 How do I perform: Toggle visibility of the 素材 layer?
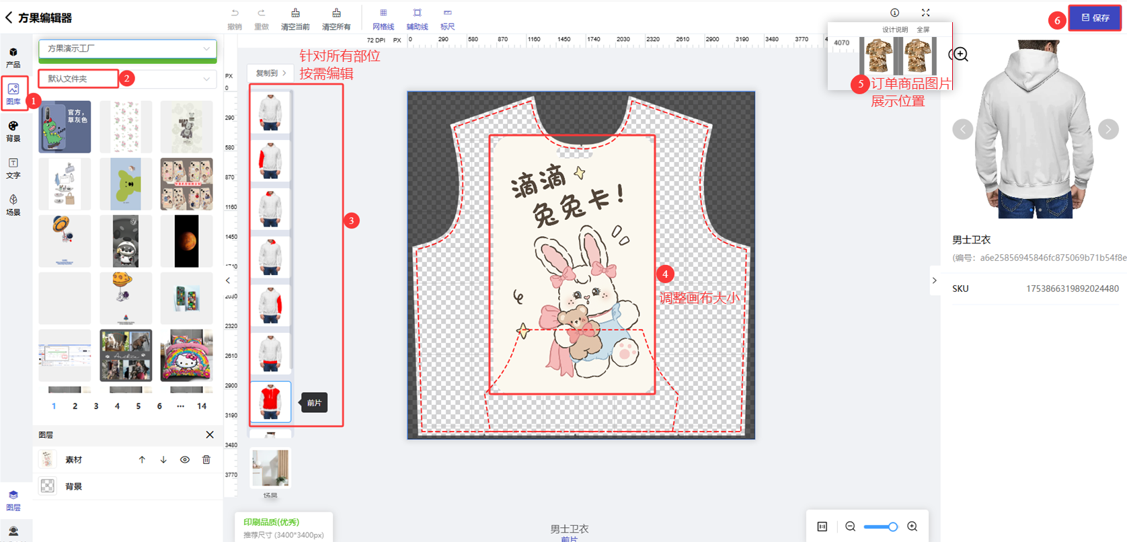[x=185, y=460]
